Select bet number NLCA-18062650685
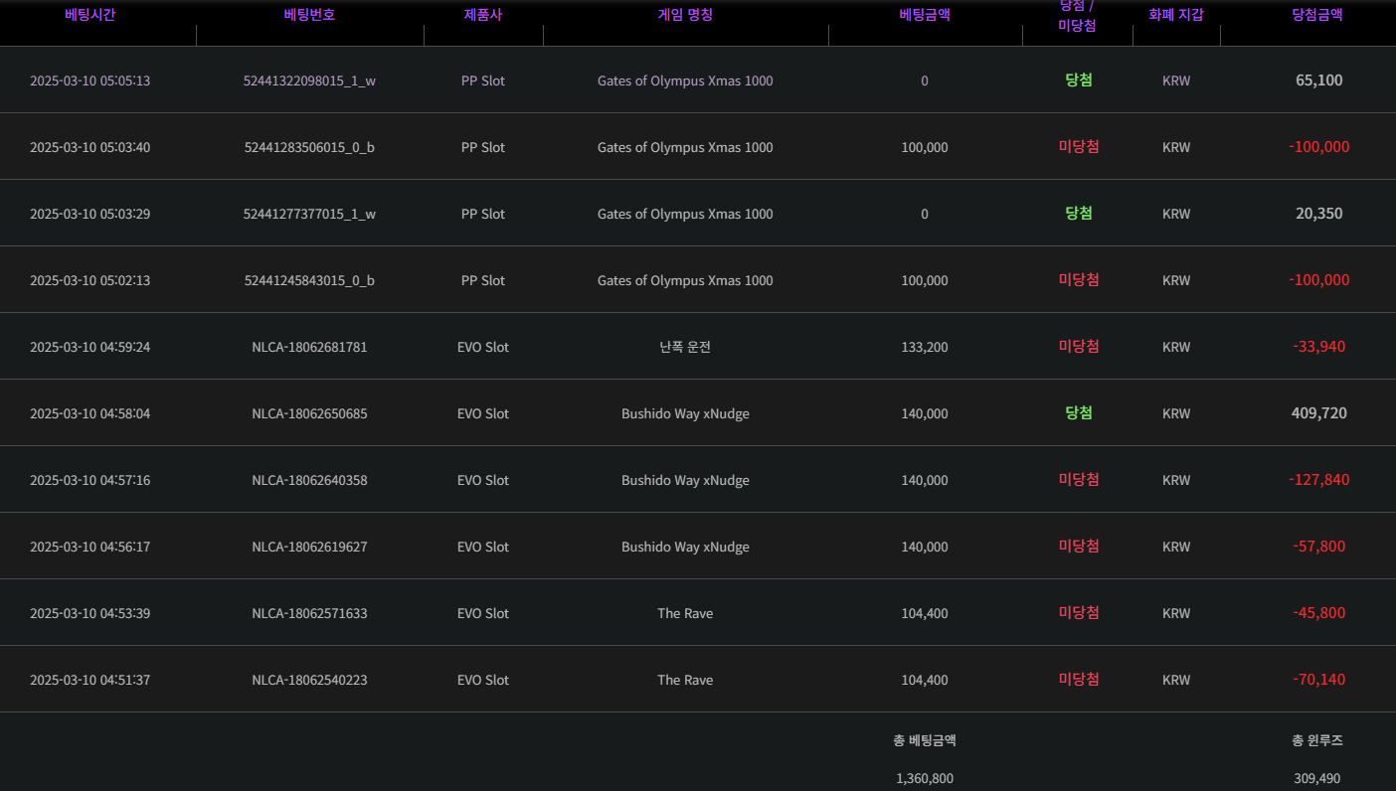The height and width of the screenshot is (791, 1396). (x=309, y=413)
